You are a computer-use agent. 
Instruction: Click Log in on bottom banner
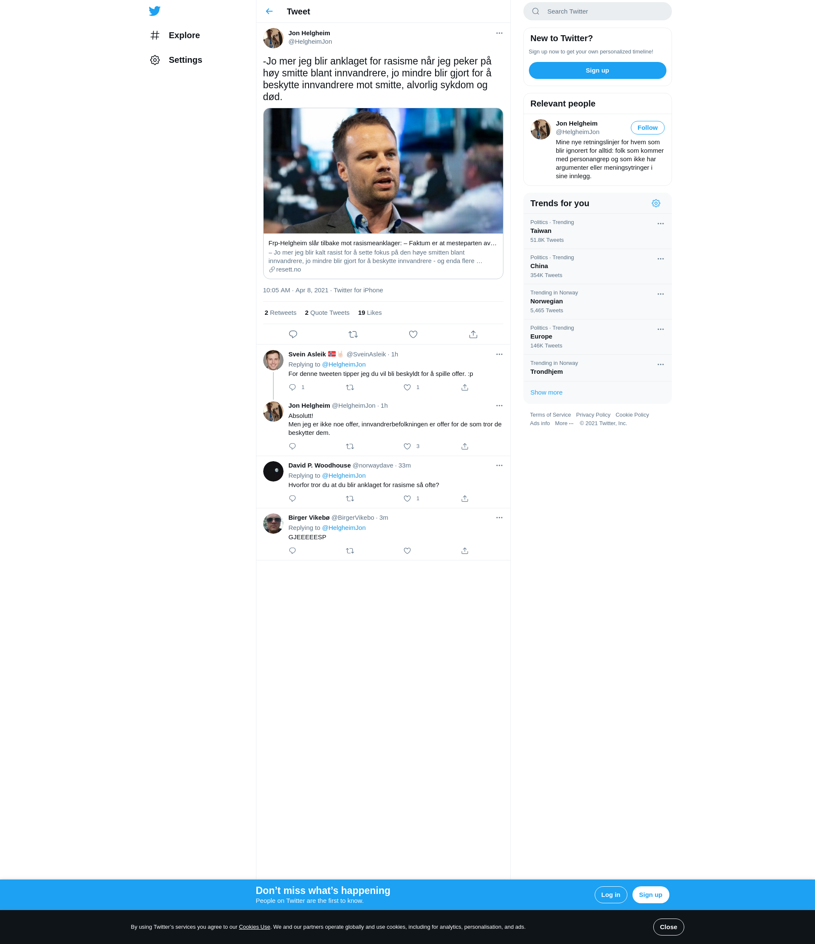[610, 895]
